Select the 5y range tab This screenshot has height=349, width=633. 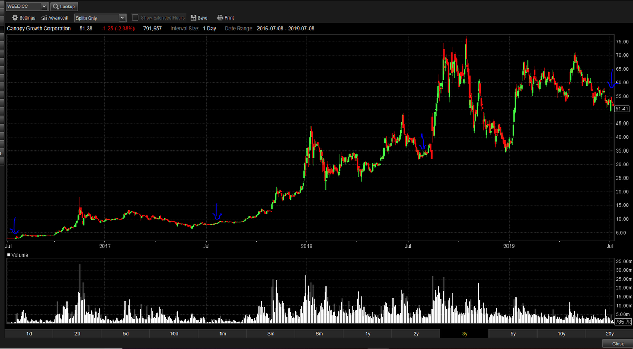pyautogui.click(x=513, y=334)
